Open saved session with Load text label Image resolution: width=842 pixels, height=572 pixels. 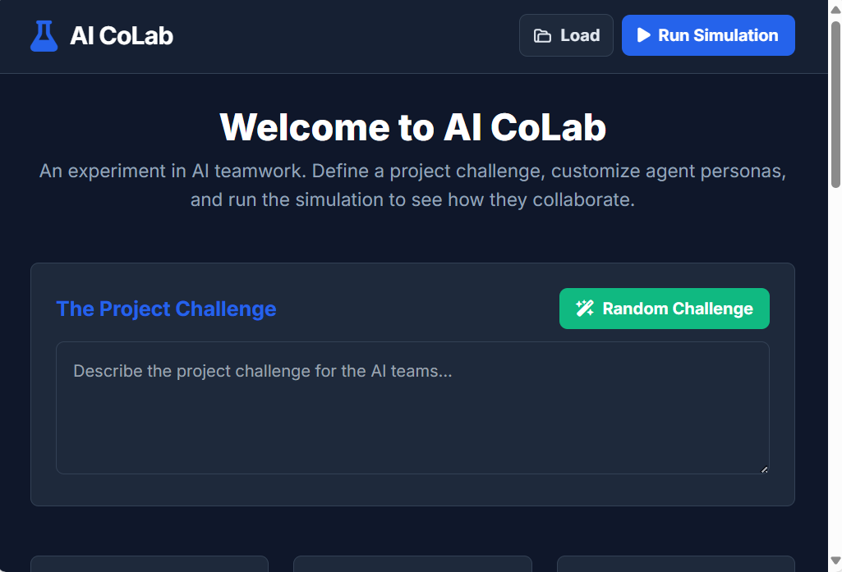point(580,35)
